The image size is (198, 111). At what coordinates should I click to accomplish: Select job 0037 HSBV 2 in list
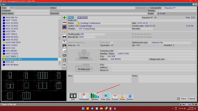coord(30,56)
